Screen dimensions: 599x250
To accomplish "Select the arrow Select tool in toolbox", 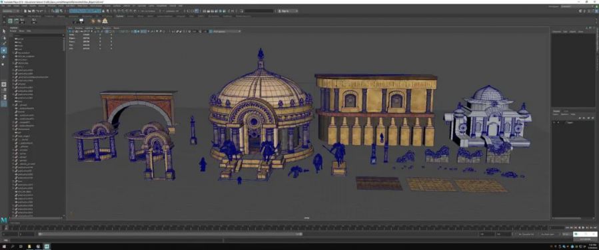I will [x=4, y=31].
